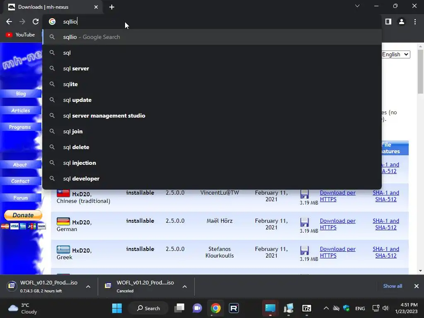Close the Downloads mh-nexus tab
Viewport: 424px width, 318px height.
coord(96,7)
